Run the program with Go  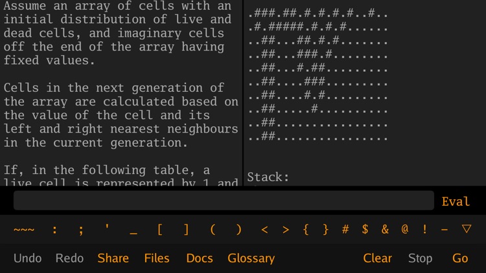pyautogui.click(x=460, y=258)
